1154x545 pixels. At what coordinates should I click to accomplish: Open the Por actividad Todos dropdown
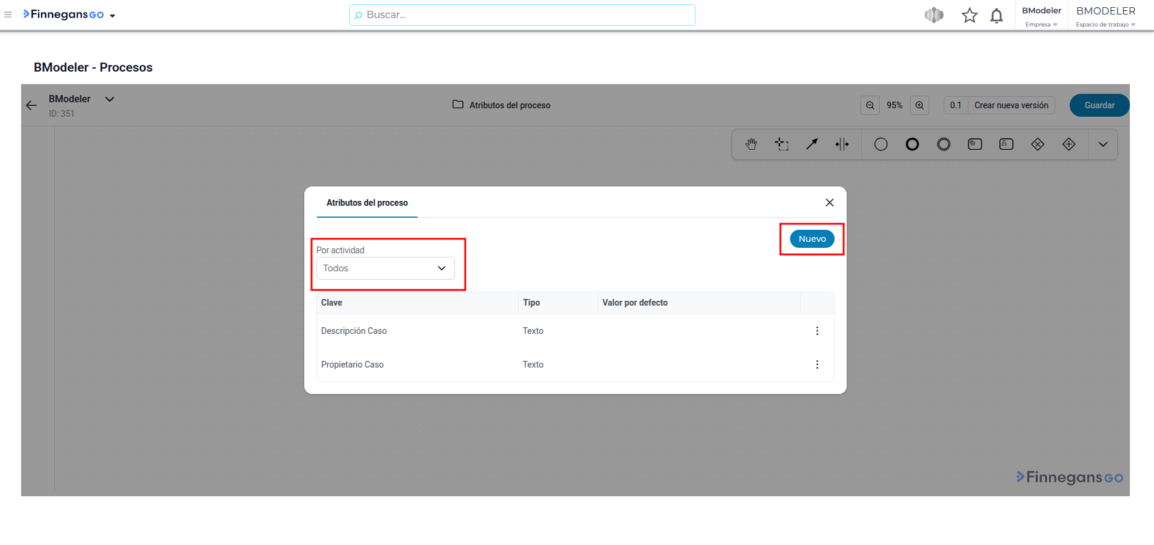(x=386, y=268)
